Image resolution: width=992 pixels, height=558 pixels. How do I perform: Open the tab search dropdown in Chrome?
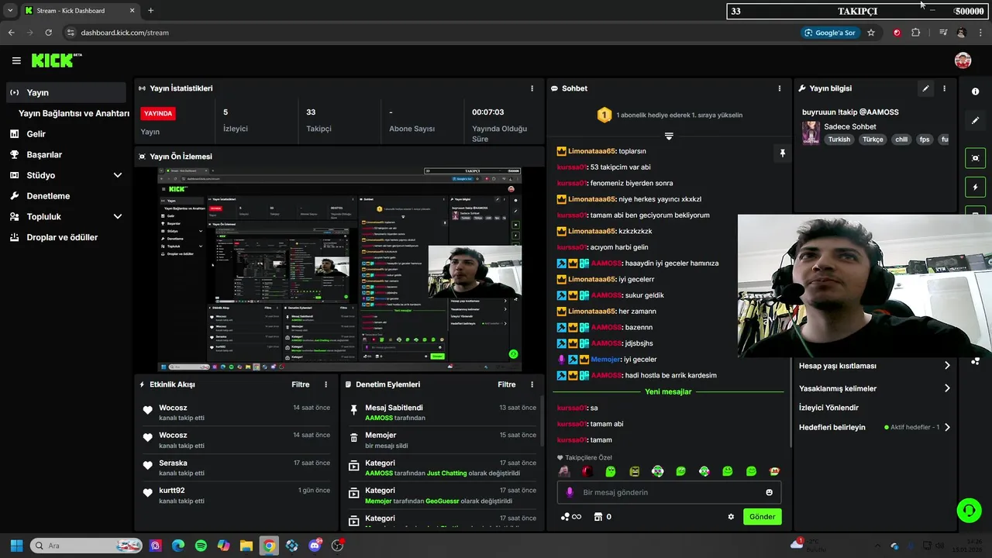coord(9,10)
